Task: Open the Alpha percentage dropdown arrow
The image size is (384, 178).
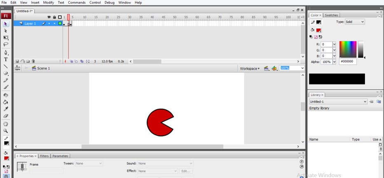Action: pyautogui.click(x=334, y=62)
